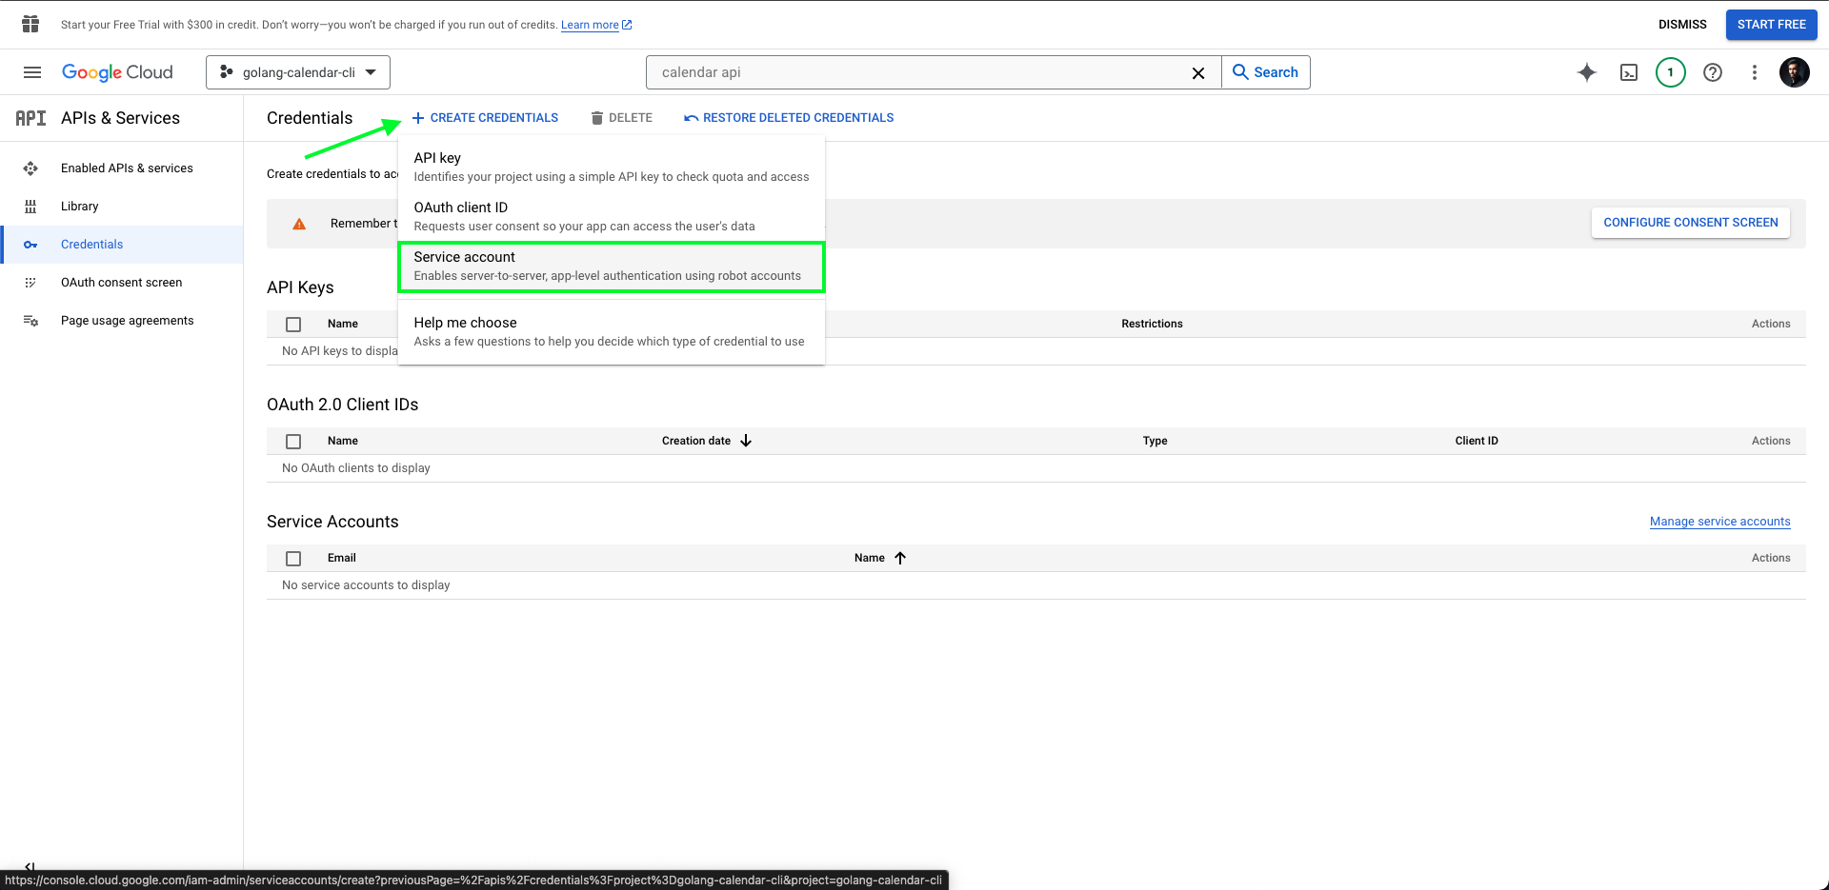Click the Service Accounts section heading
This screenshot has height=890, width=1829.
(332, 522)
